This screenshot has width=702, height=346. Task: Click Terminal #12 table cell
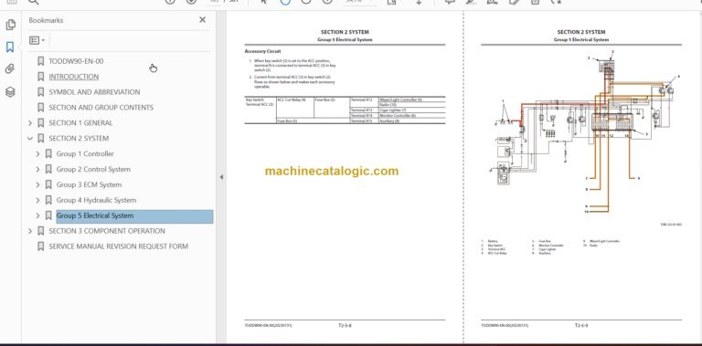pos(364,102)
